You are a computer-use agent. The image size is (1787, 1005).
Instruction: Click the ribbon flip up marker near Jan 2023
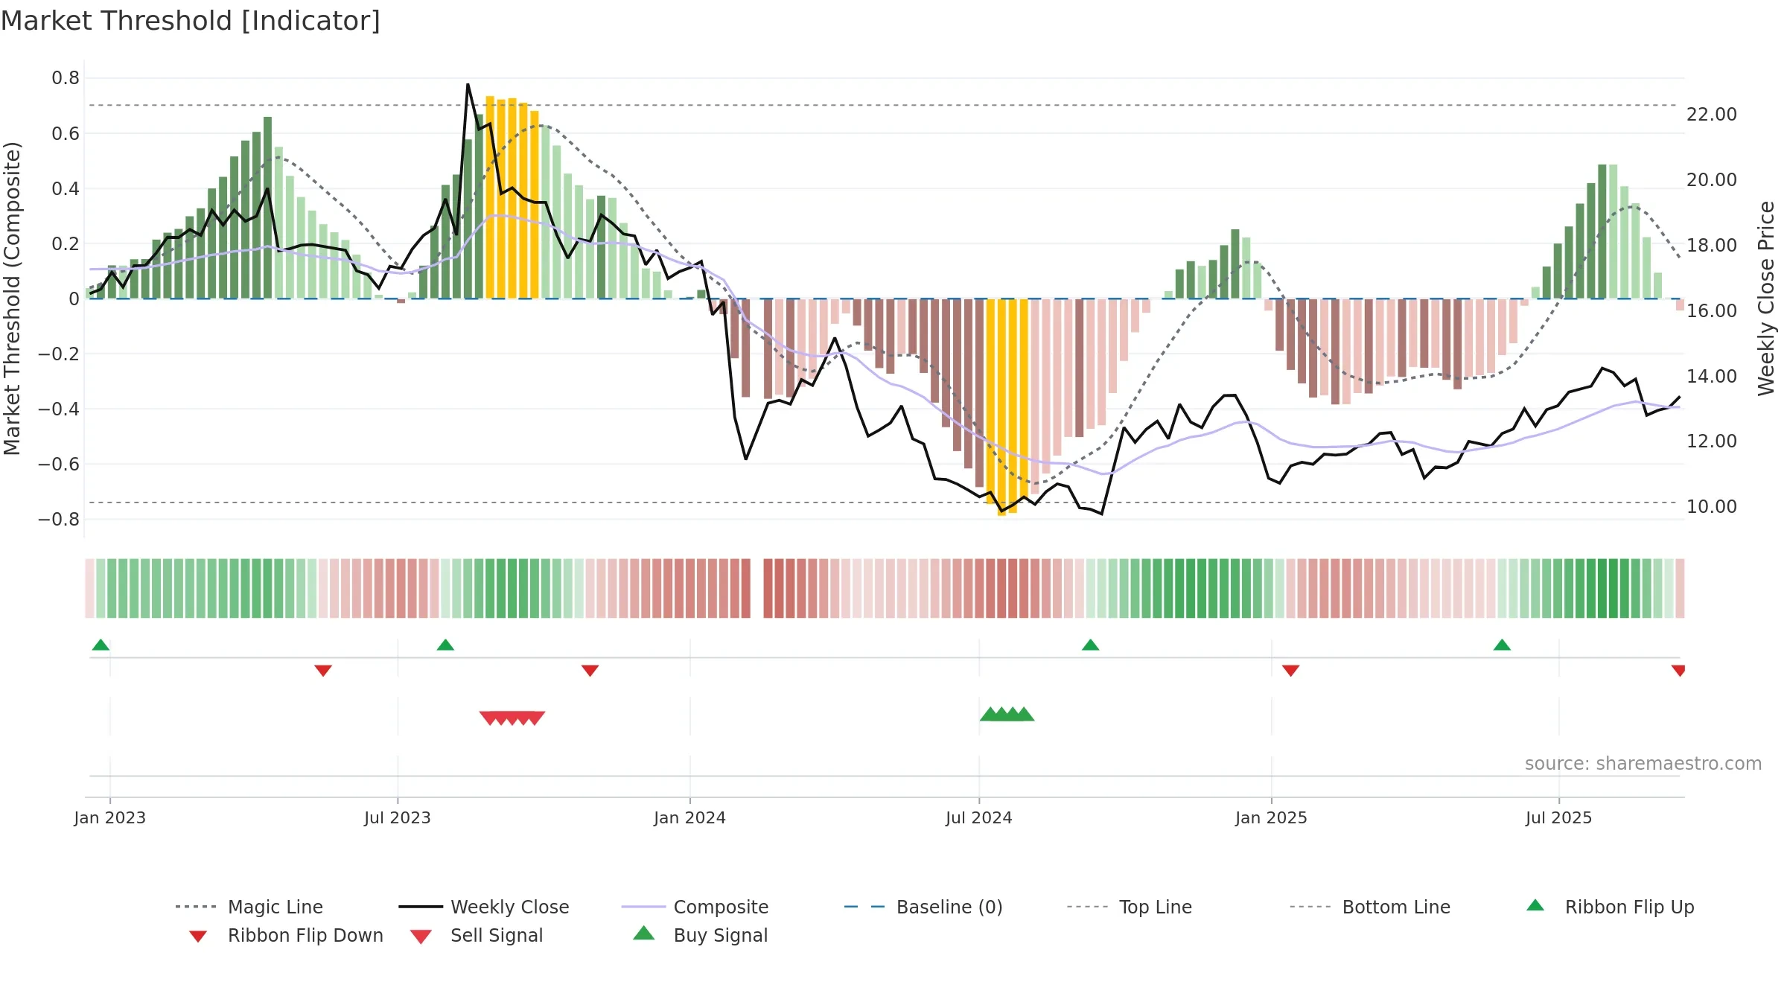101,645
